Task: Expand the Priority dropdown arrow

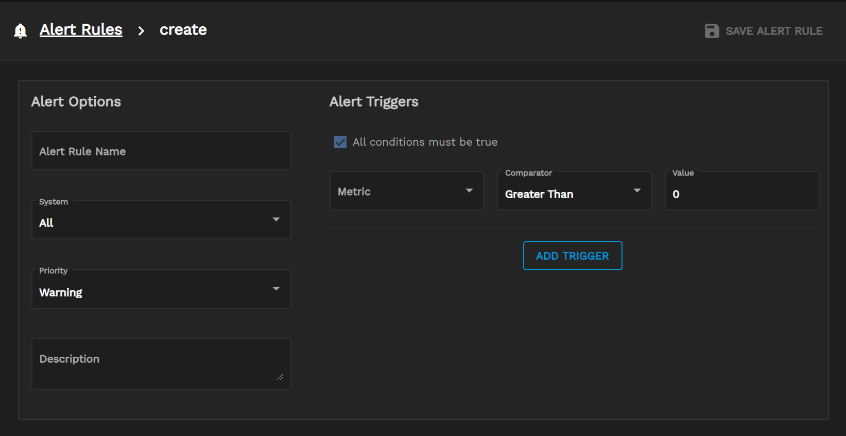Action: point(276,288)
